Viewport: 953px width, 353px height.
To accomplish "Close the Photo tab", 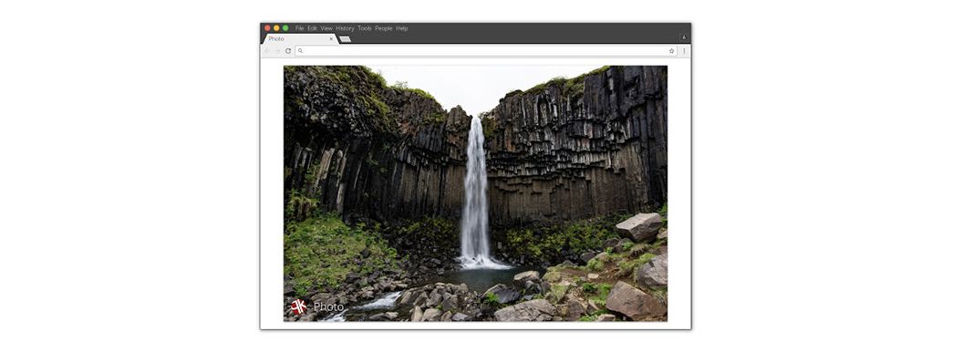I will pyautogui.click(x=331, y=39).
